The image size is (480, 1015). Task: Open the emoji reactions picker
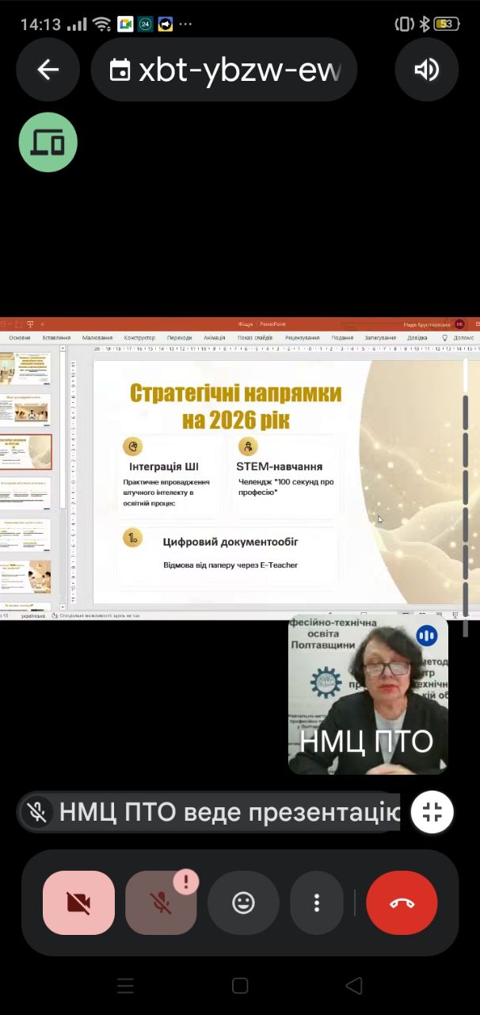[243, 902]
